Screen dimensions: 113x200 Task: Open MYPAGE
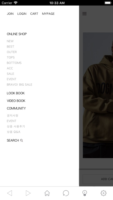point(48,14)
